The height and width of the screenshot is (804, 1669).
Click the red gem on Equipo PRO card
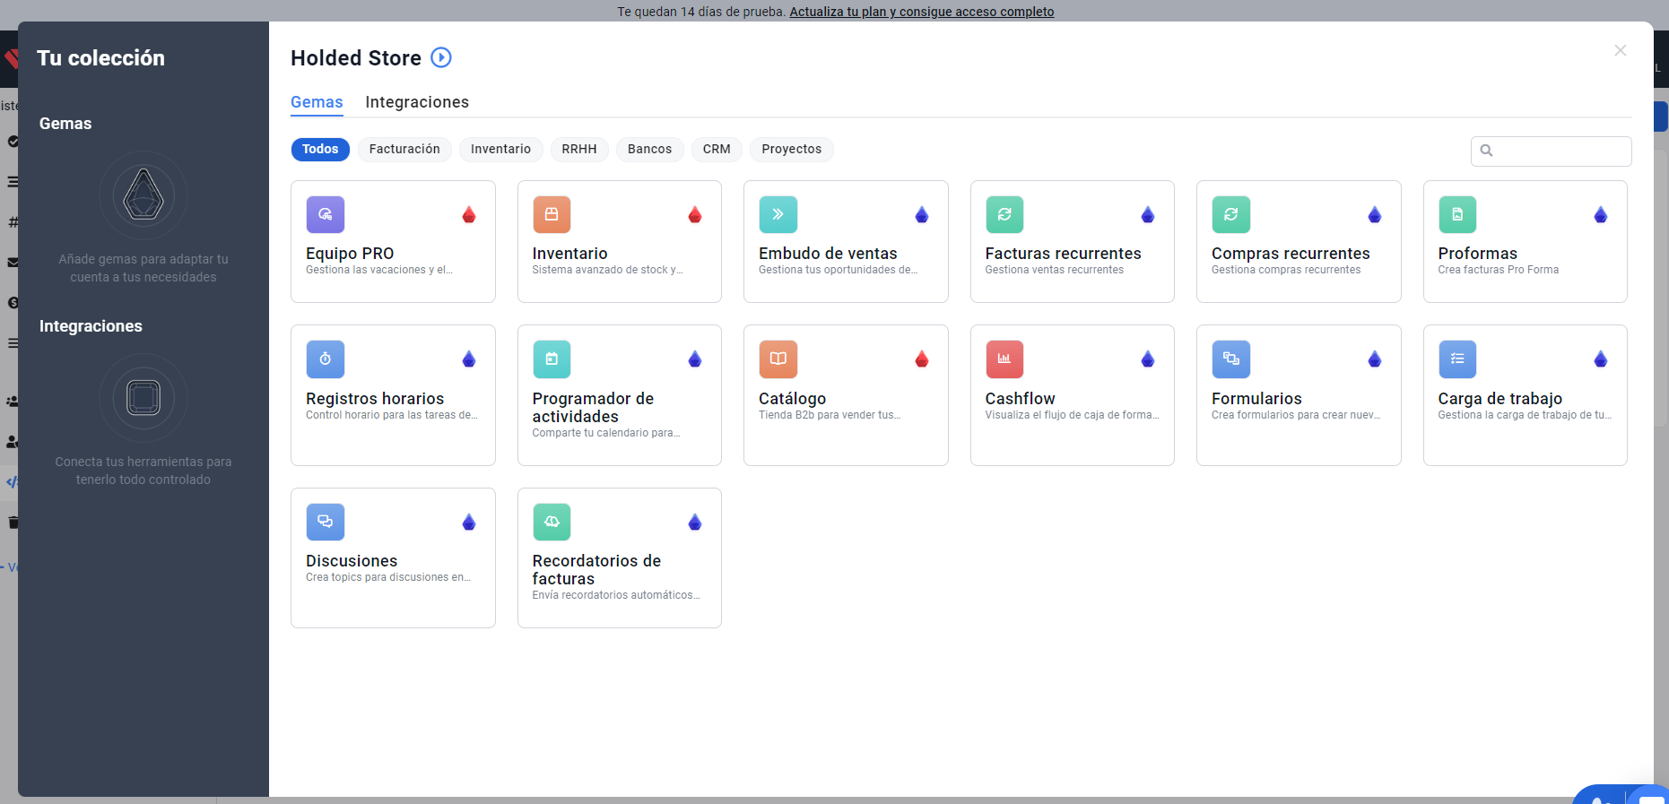click(469, 214)
